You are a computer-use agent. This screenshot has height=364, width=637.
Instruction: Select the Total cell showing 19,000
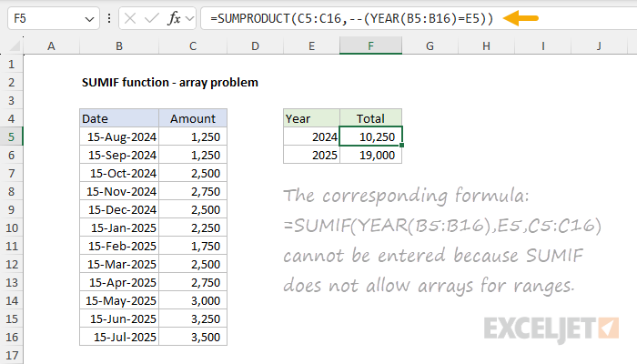coord(371,156)
